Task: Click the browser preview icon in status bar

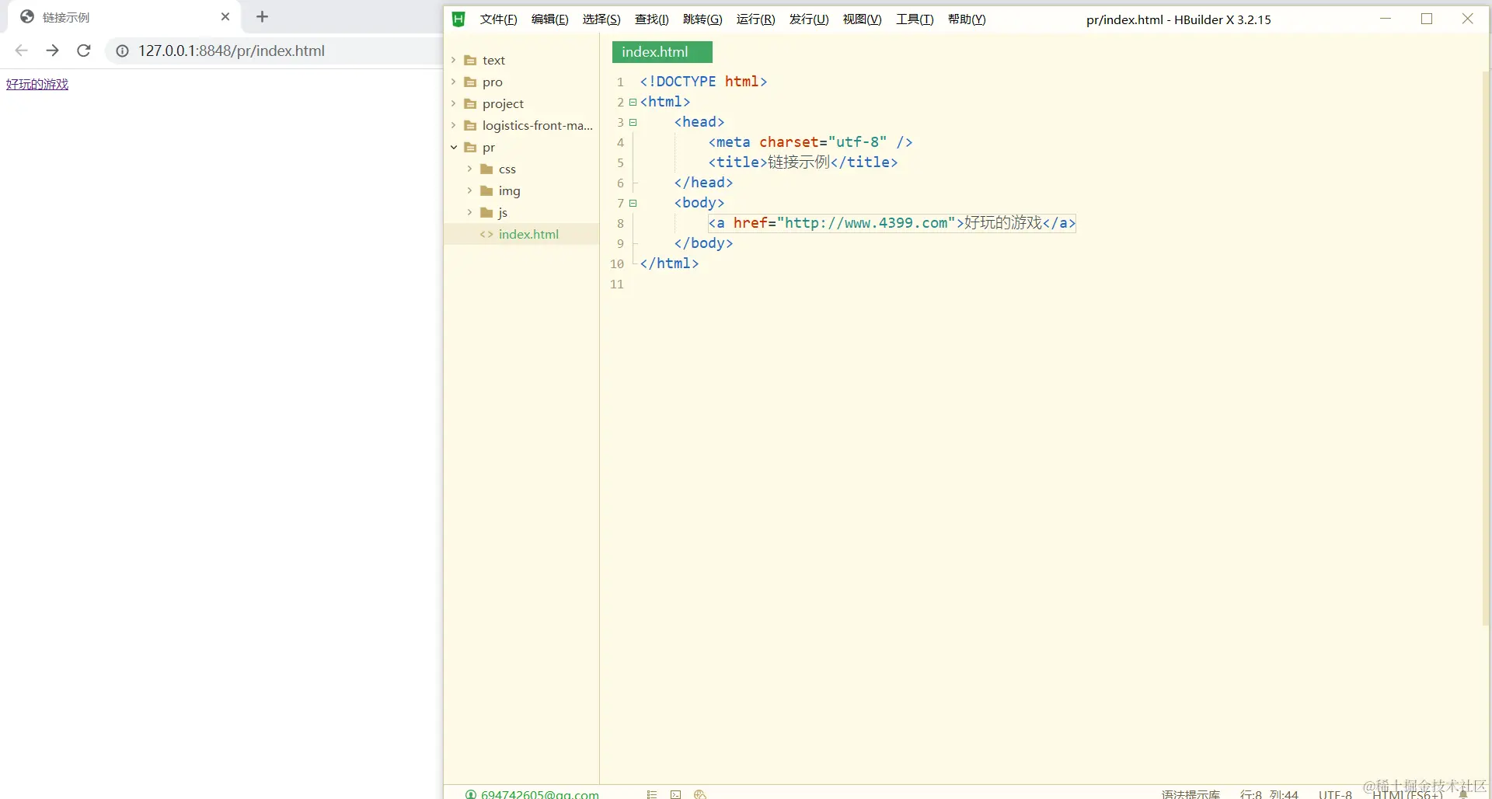Action: 700,794
